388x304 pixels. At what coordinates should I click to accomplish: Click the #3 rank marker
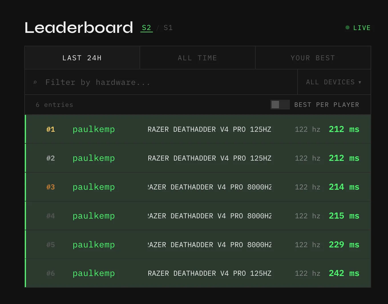tap(50, 187)
